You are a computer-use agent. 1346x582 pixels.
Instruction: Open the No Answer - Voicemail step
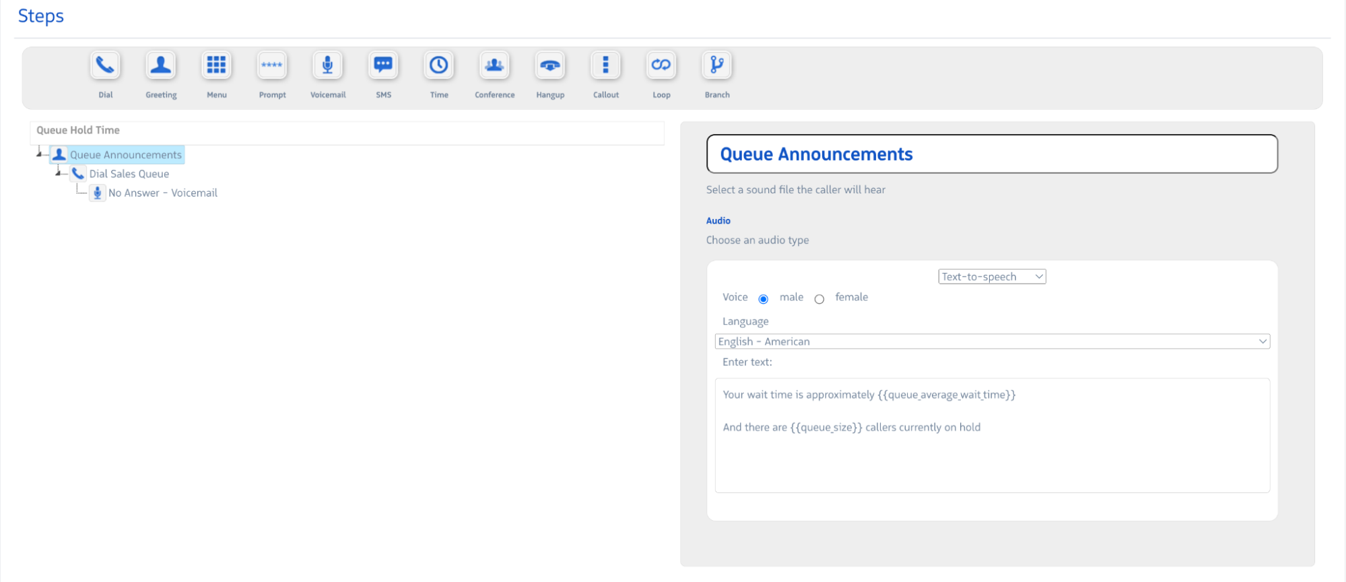pos(162,193)
